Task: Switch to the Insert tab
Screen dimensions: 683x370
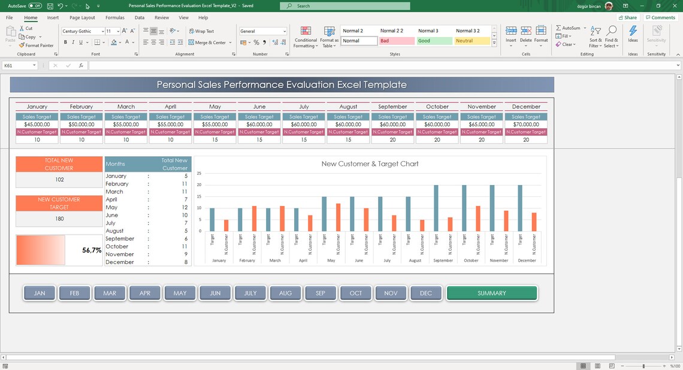Action: 53,18
